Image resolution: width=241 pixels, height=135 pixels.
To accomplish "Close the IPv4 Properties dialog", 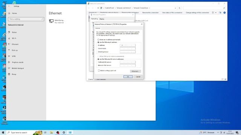I will 142,24.
